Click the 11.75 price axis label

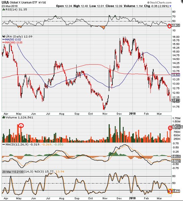click(176, 107)
